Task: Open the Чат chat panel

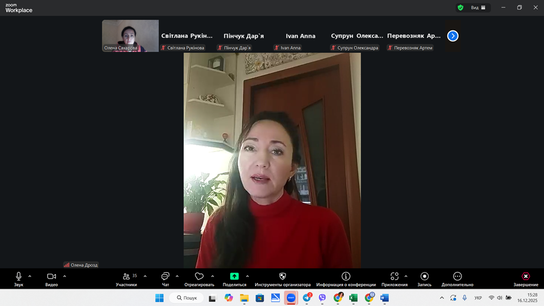Action: (165, 277)
